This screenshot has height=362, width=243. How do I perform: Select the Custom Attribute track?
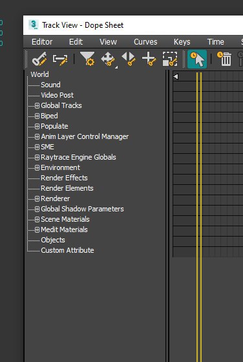[67, 251]
